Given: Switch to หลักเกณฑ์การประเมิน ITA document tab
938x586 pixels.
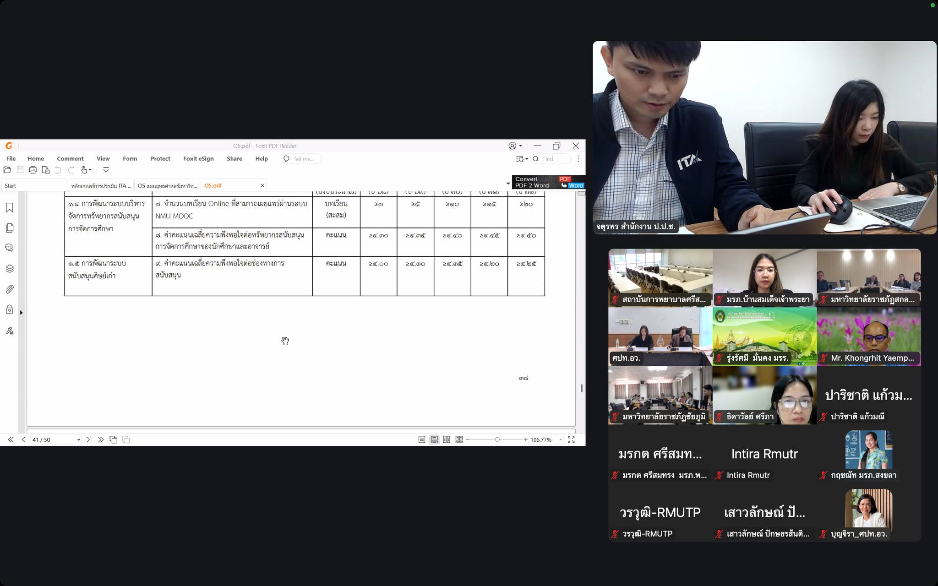Looking at the screenshot, I should click(x=101, y=185).
